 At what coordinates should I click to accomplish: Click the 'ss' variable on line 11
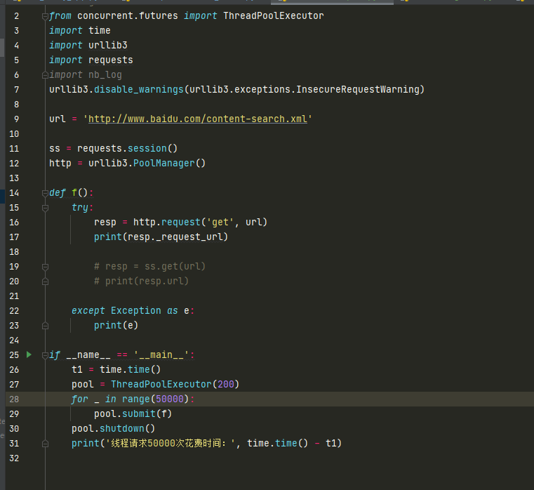[55, 149]
